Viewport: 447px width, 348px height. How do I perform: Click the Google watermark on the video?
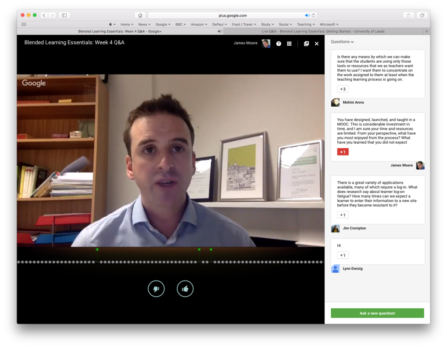coord(34,83)
